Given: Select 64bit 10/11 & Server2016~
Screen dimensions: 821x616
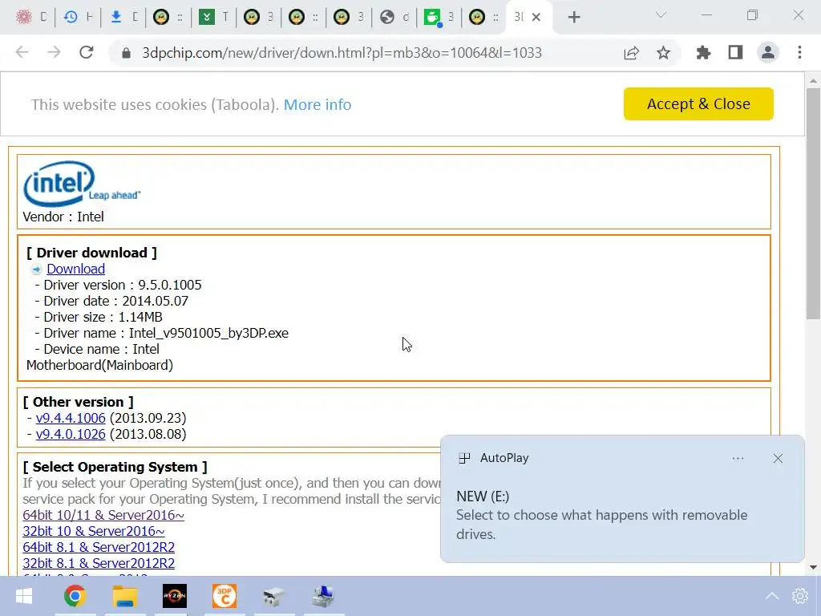Looking at the screenshot, I should click(103, 515).
